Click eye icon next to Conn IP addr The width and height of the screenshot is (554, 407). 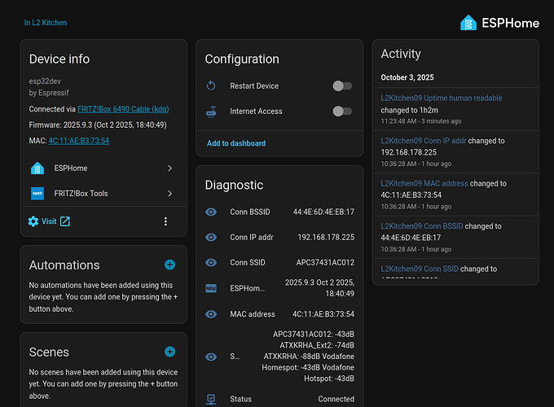click(211, 237)
